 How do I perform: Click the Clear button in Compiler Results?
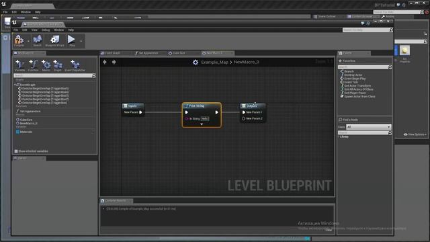[x=329, y=230]
